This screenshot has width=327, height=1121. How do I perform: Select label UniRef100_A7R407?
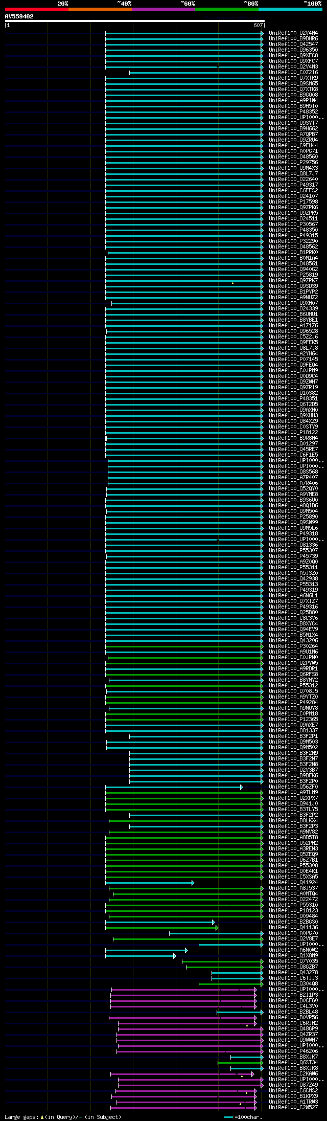(293, 477)
